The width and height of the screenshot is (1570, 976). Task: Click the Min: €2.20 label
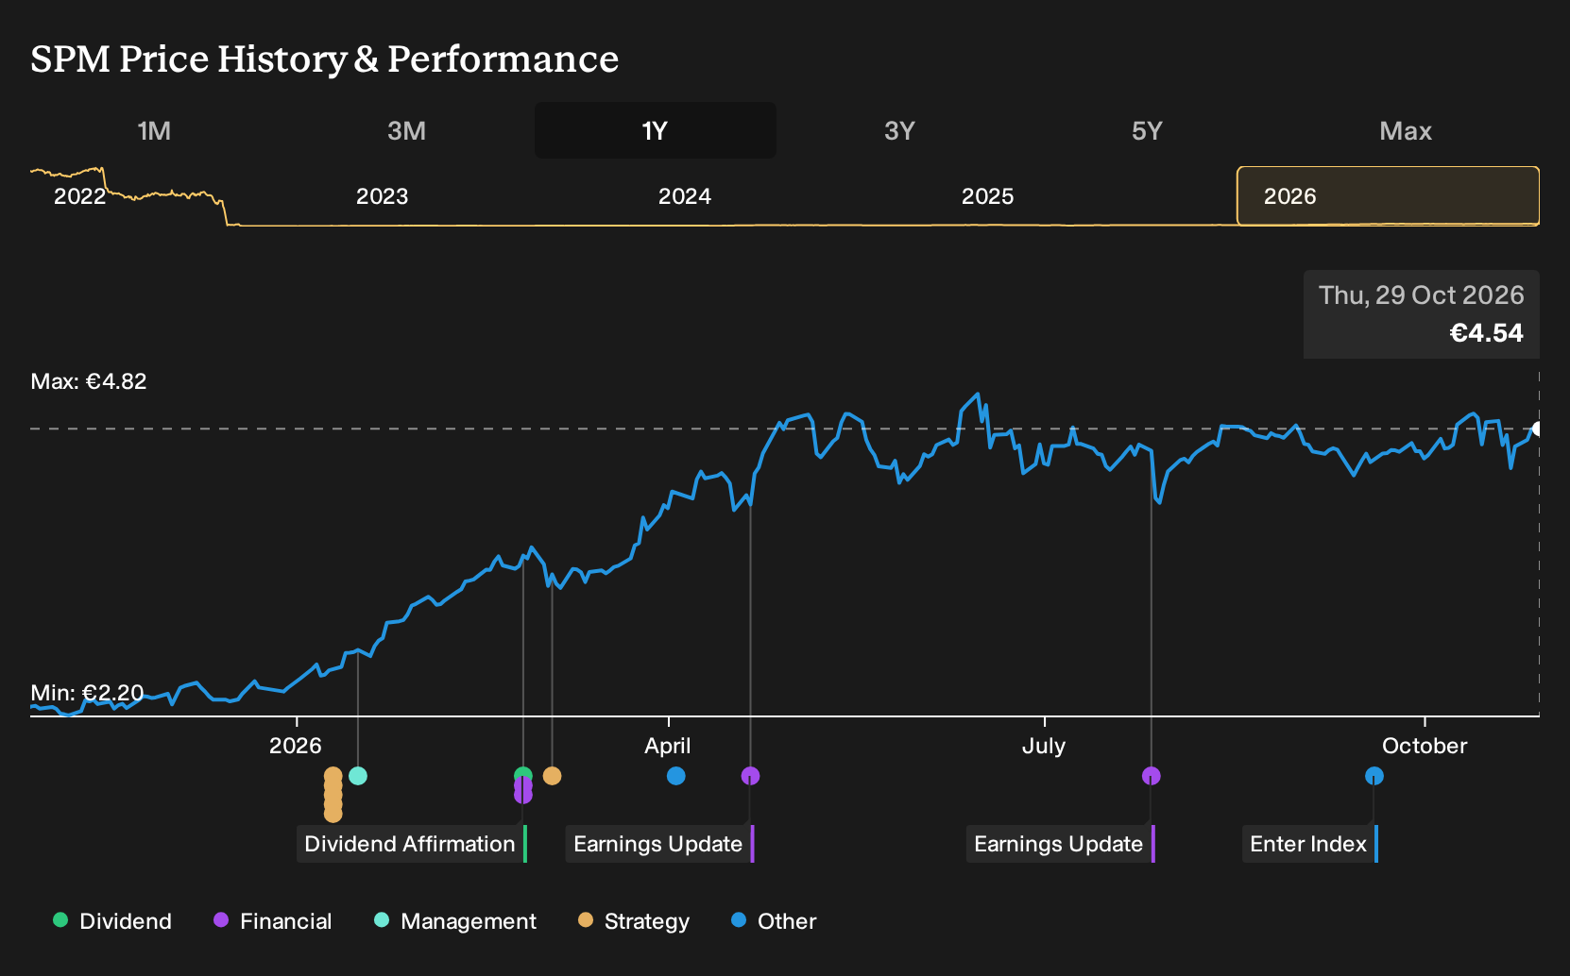(x=87, y=693)
